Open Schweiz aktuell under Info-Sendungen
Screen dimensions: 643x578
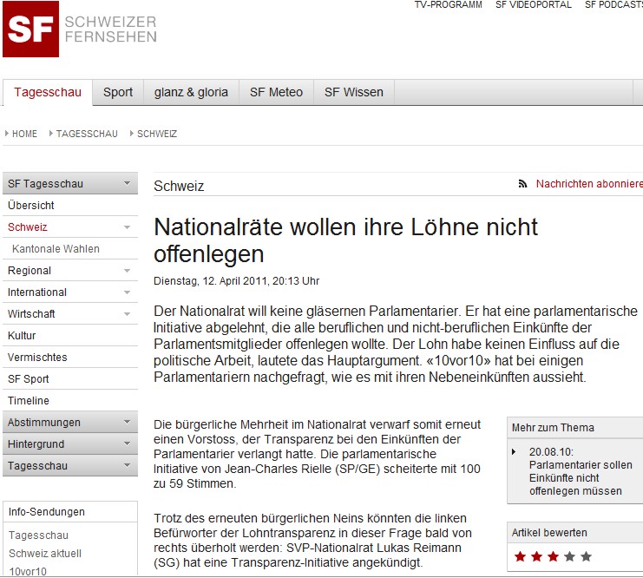coord(45,554)
